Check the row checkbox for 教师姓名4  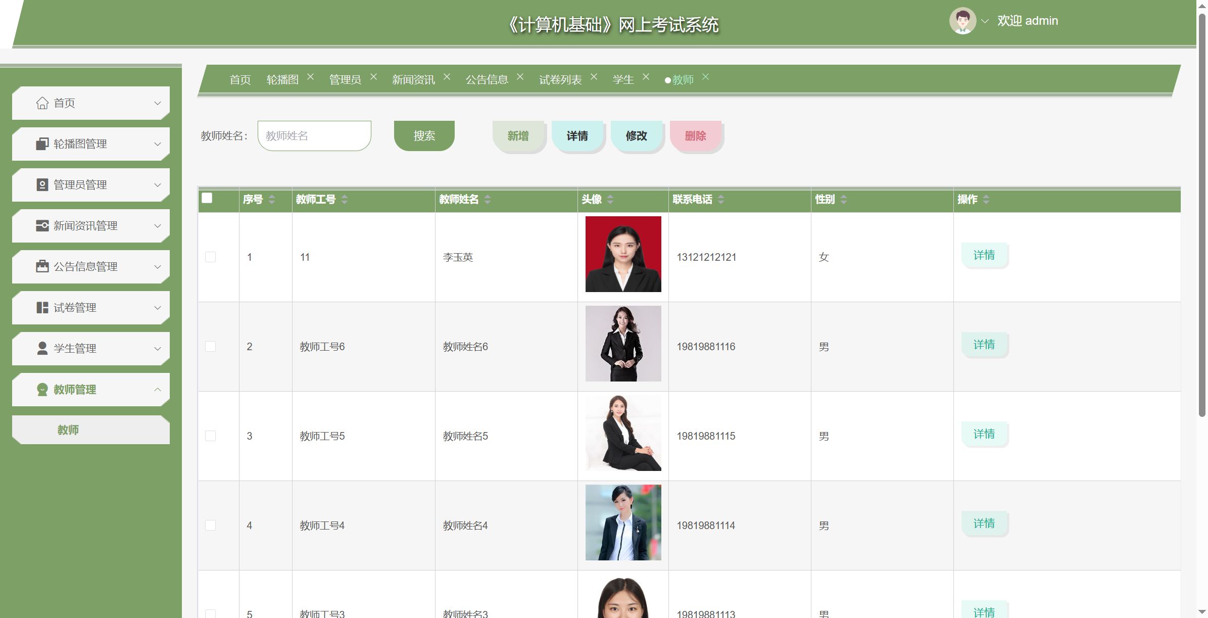[211, 526]
